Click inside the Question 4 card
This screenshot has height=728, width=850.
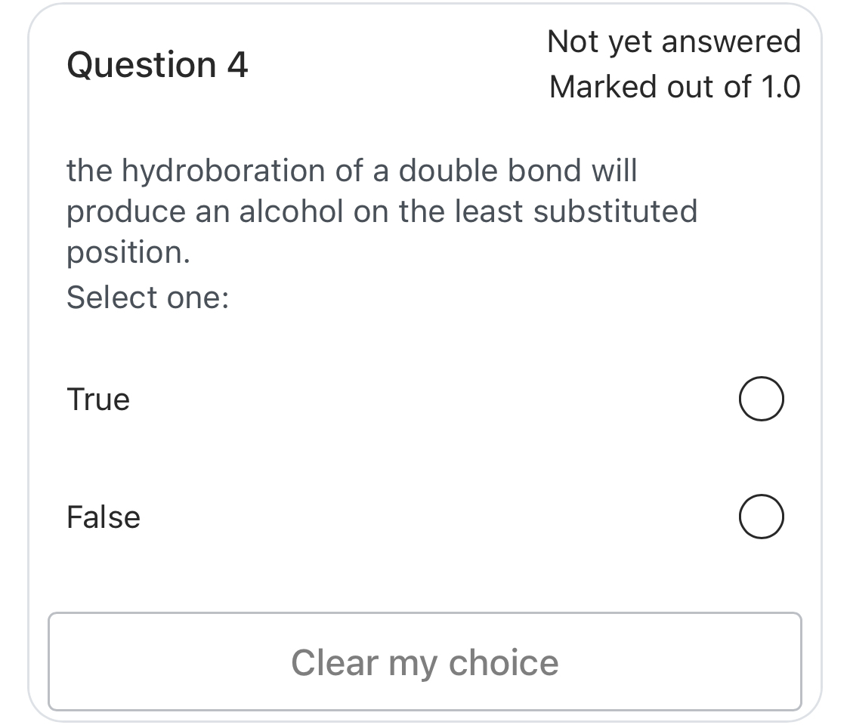(x=423, y=340)
